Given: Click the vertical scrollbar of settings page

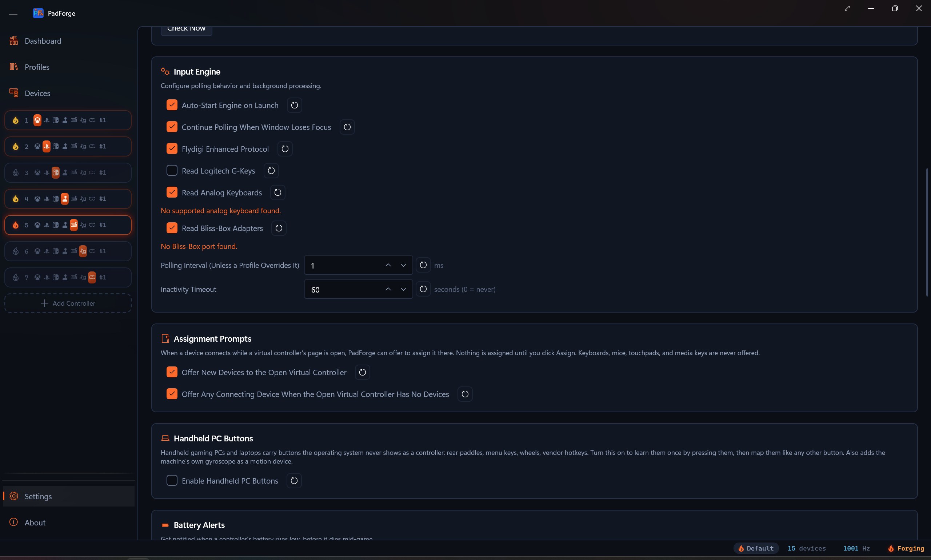Looking at the screenshot, I should [x=927, y=232].
